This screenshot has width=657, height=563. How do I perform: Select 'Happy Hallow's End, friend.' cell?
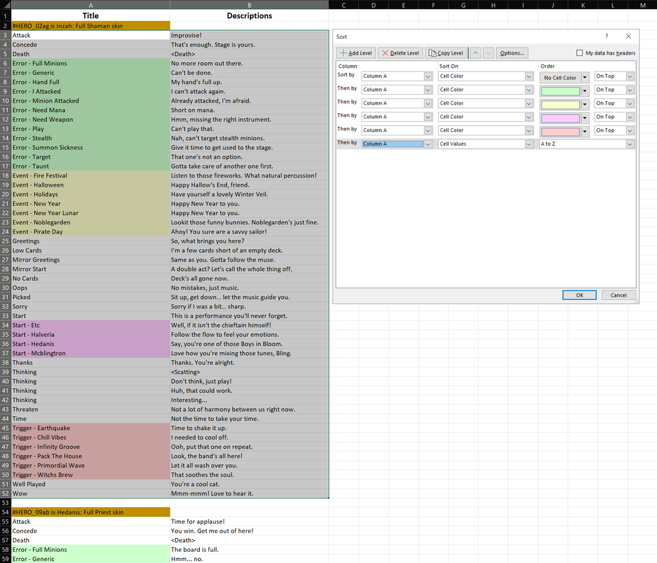(249, 185)
